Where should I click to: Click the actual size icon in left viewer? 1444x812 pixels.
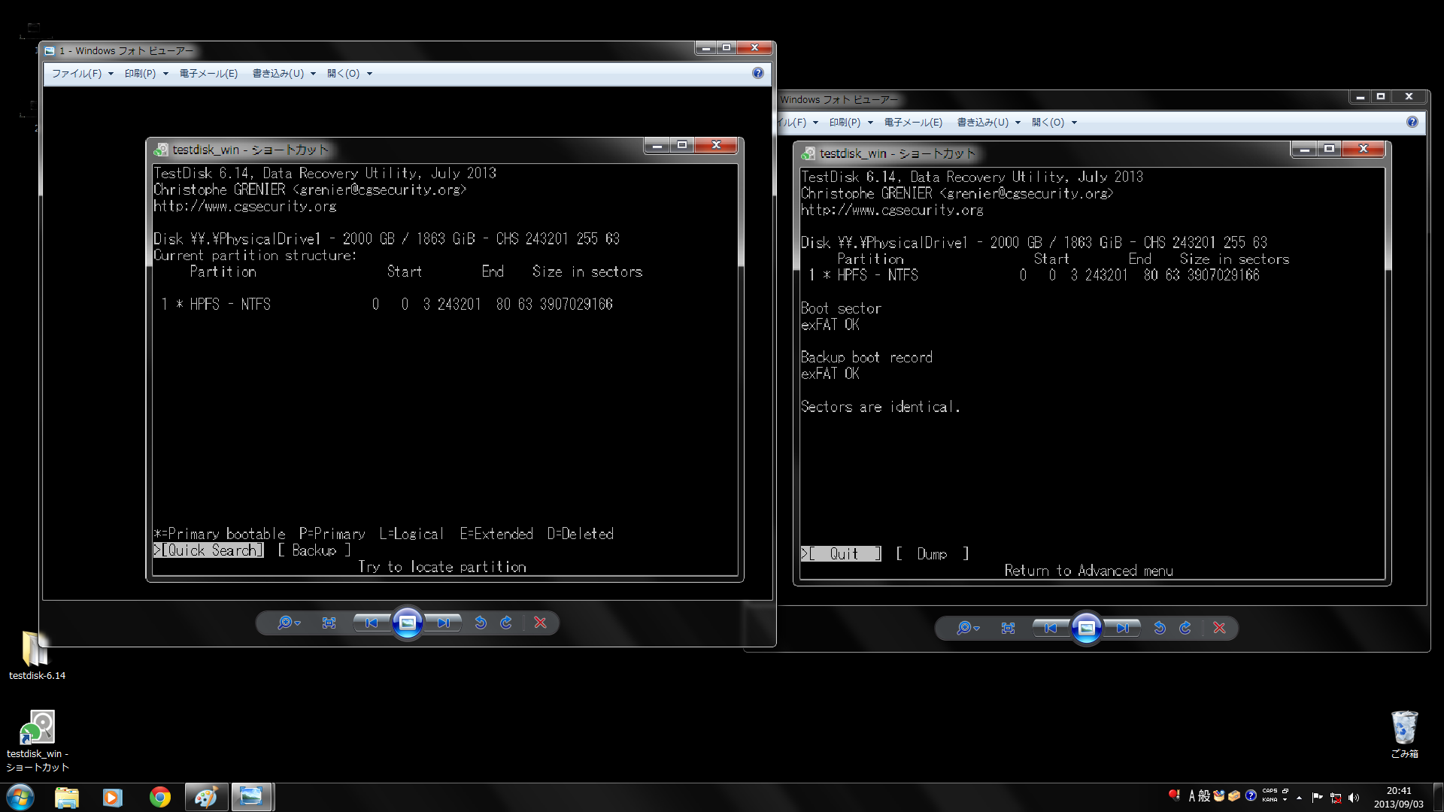pos(329,623)
